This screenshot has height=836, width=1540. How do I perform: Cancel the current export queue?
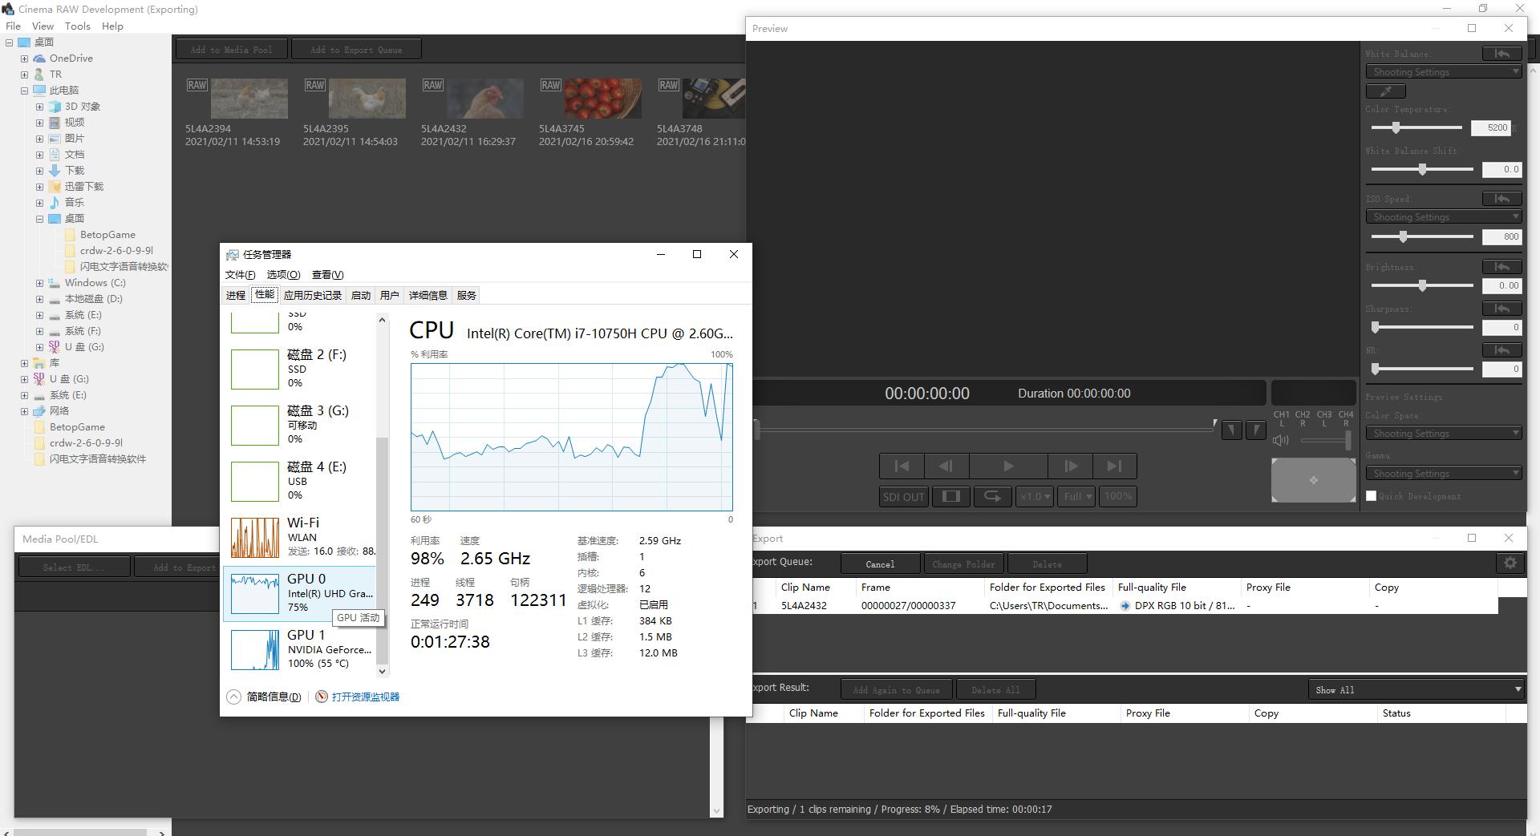coord(880,564)
